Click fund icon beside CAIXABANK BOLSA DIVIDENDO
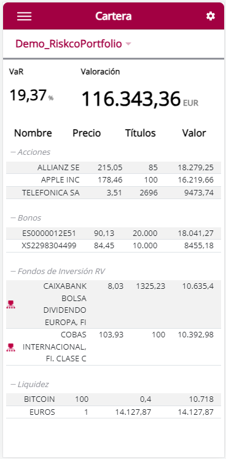The width and height of the screenshot is (226, 459). coord(11,304)
